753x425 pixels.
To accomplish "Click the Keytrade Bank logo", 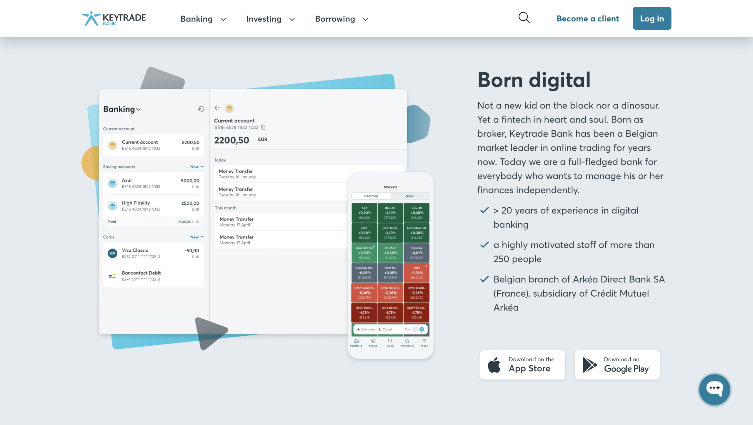I will (114, 19).
